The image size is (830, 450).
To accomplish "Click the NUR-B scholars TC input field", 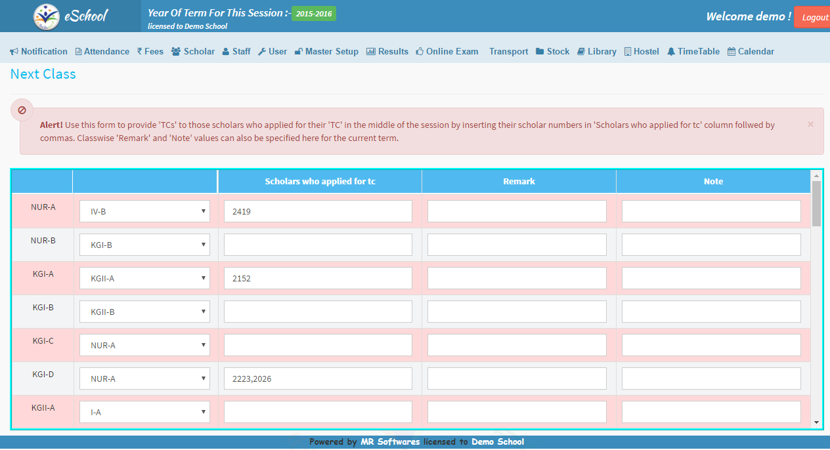I will [318, 245].
